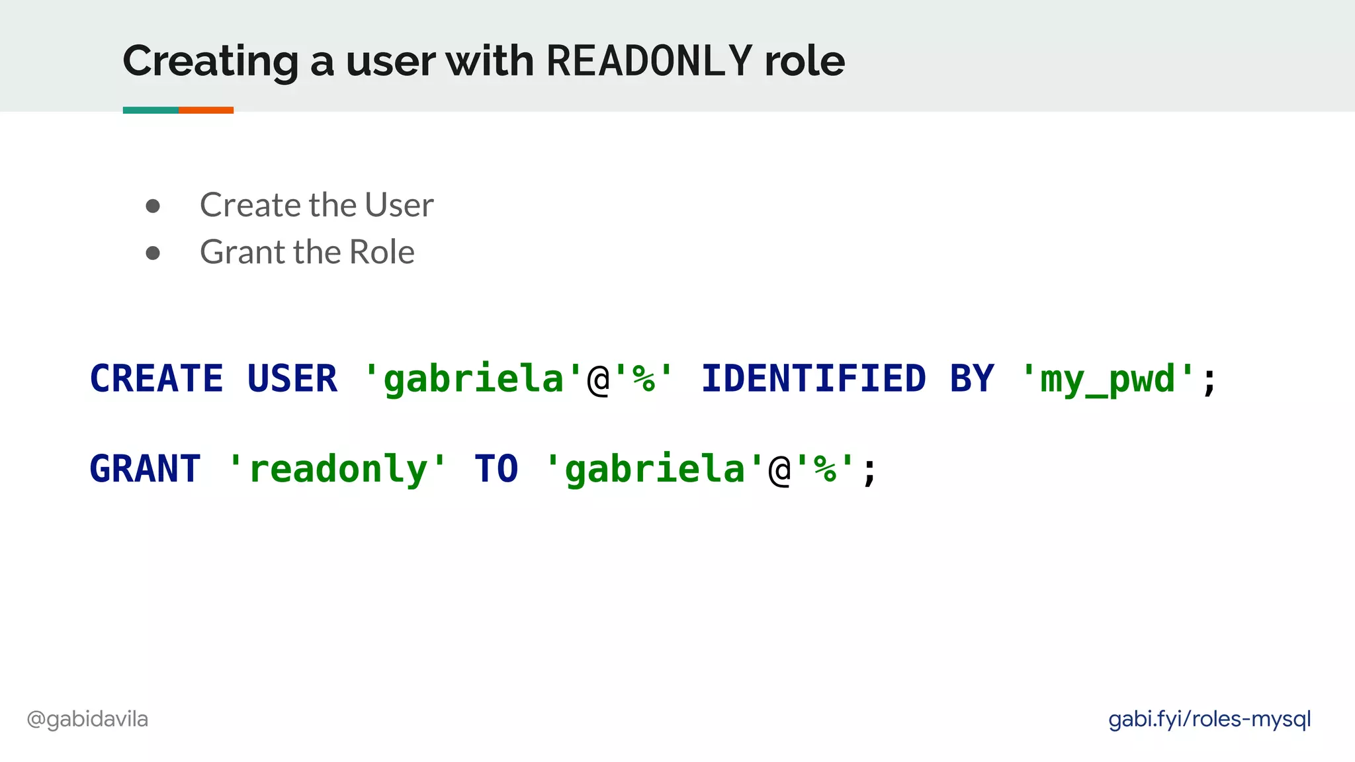Click the GRANT keyword in the code
Screen dimensions: 1355x762
click(x=145, y=469)
